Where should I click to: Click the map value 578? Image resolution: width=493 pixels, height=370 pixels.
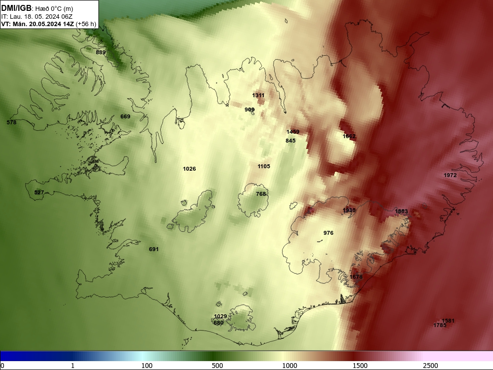click(x=11, y=122)
